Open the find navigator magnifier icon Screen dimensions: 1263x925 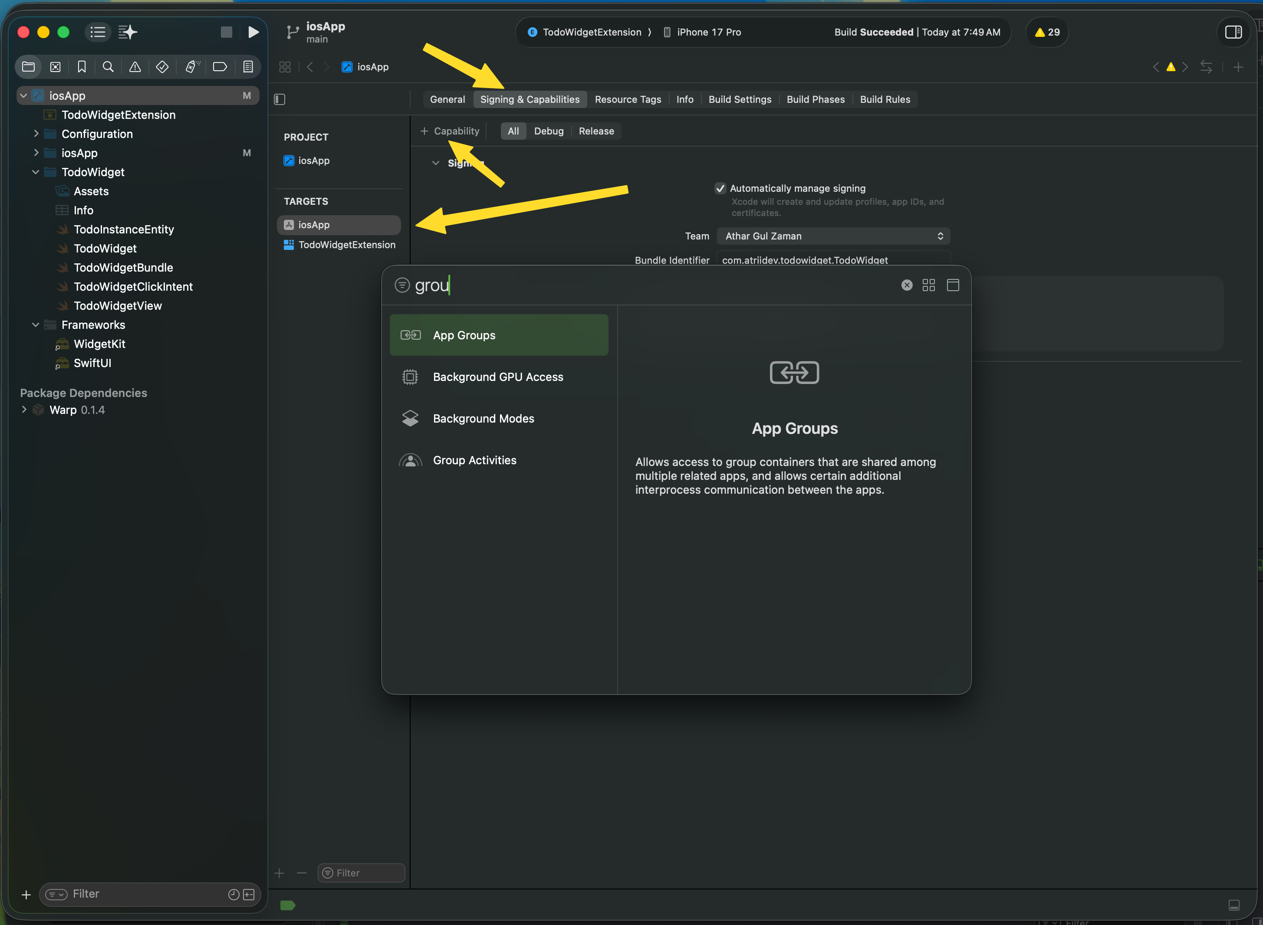coord(108,67)
